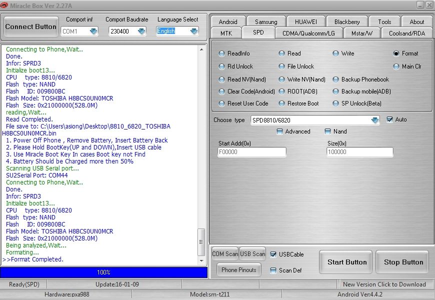The height and width of the screenshot is (300, 435).
Task: Enable the Advanced checkbox
Action: 280,131
